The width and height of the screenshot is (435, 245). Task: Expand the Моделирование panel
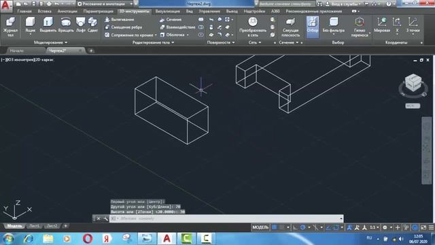[50, 42]
